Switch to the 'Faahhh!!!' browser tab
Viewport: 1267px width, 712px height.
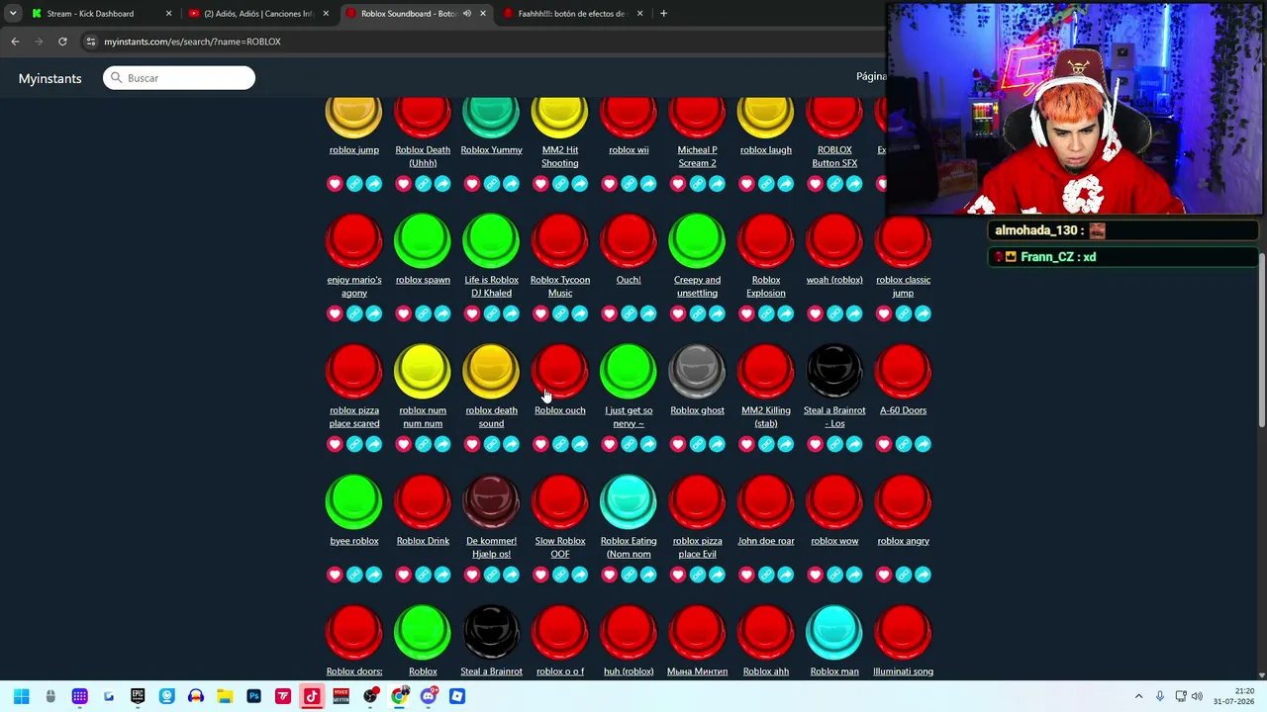(572, 14)
